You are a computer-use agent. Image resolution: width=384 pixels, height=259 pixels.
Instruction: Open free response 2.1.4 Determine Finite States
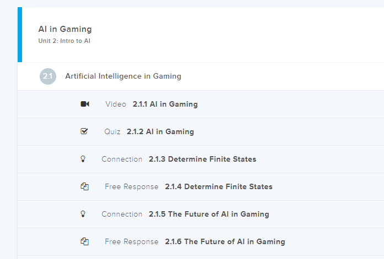(218, 186)
